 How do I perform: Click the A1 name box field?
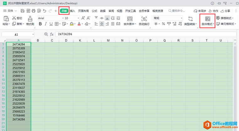[x=18, y=34]
